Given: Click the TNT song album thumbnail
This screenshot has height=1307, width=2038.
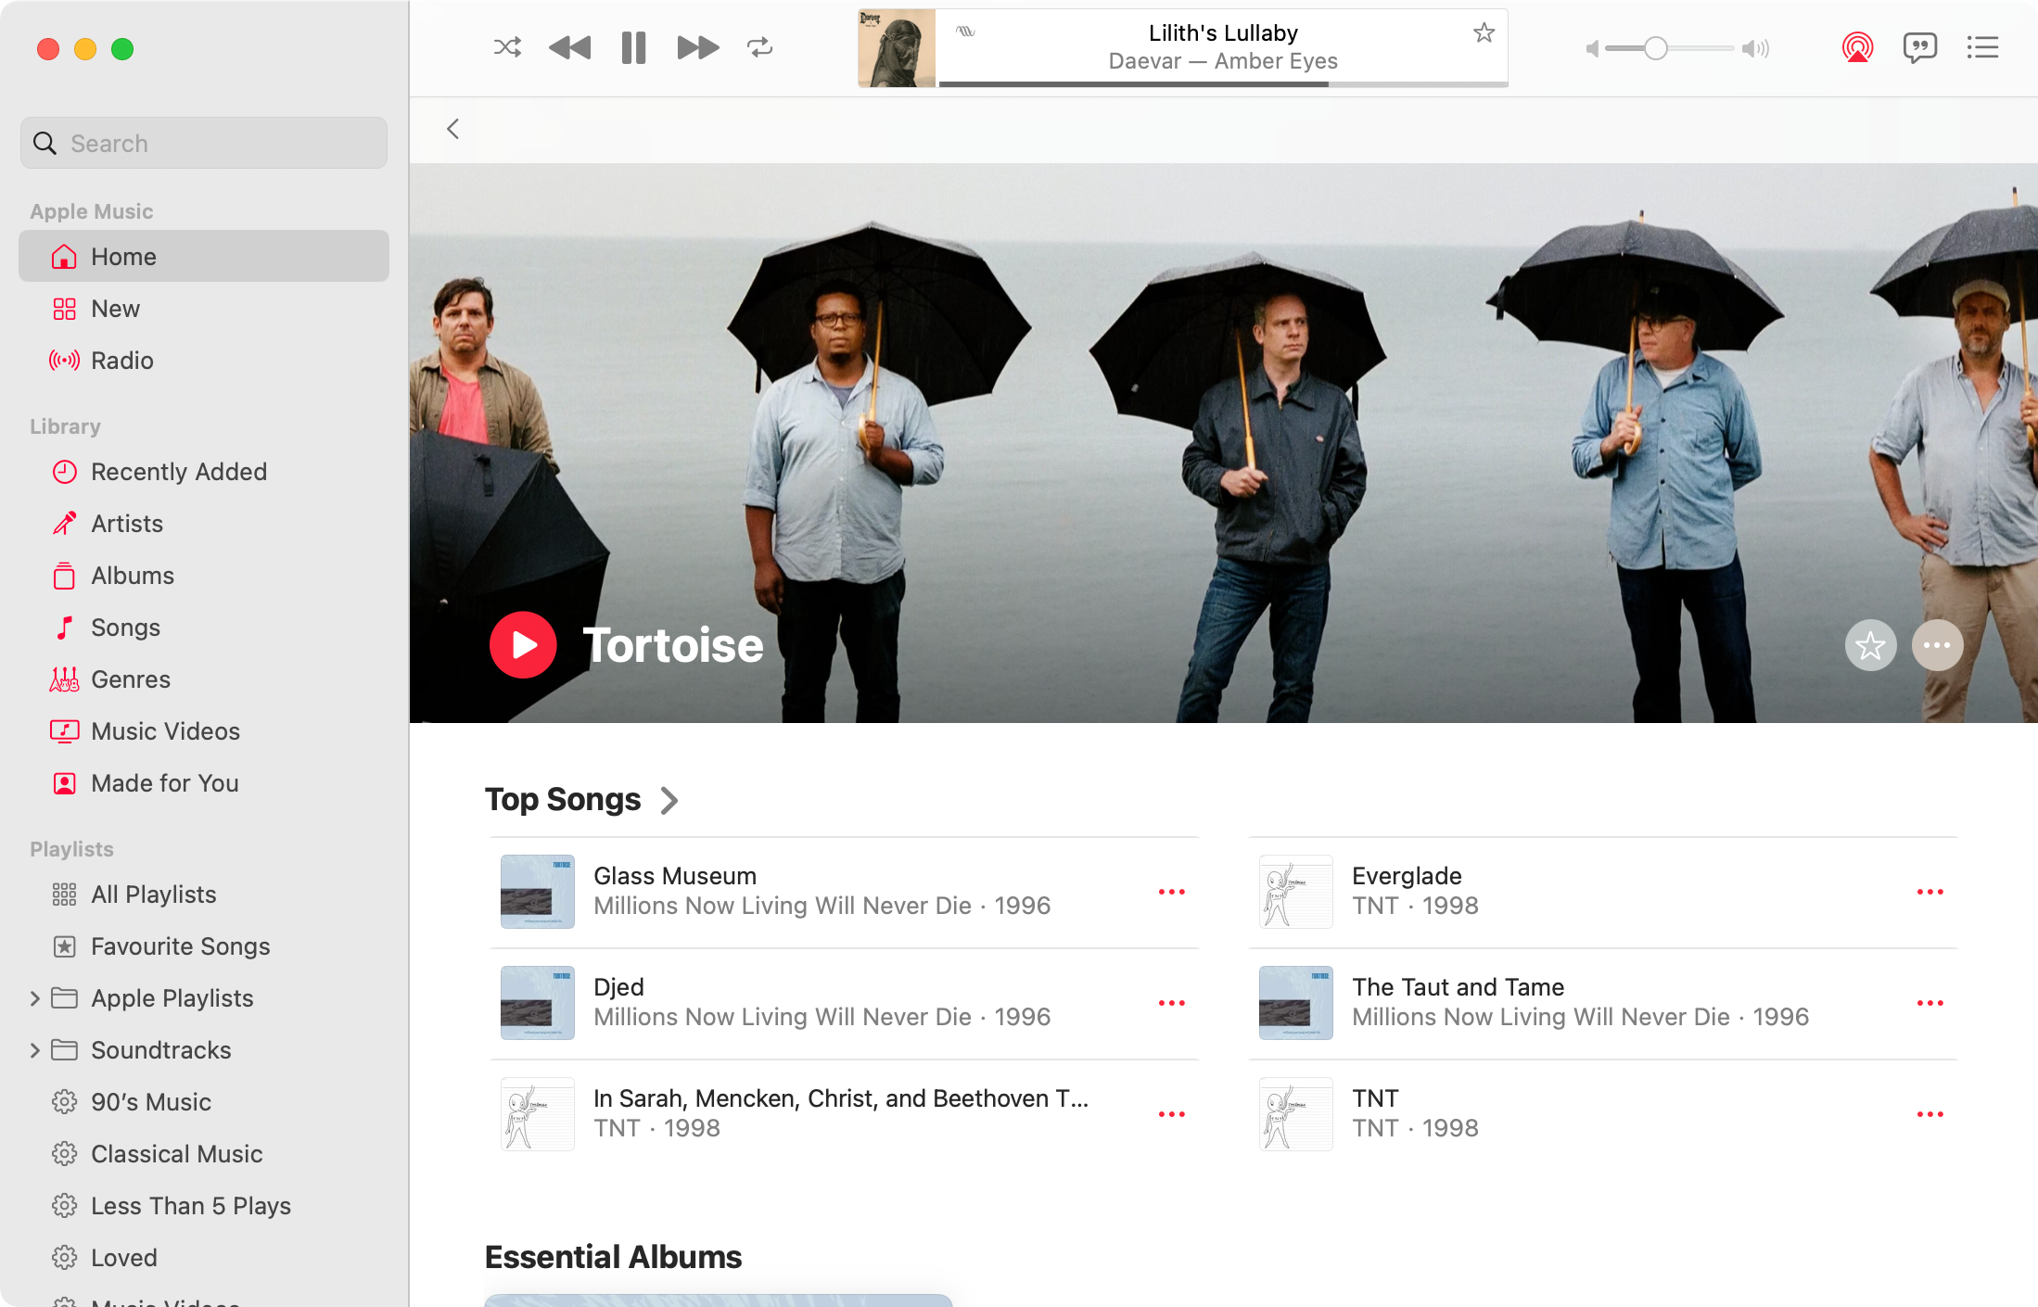Looking at the screenshot, I should tap(1296, 1114).
